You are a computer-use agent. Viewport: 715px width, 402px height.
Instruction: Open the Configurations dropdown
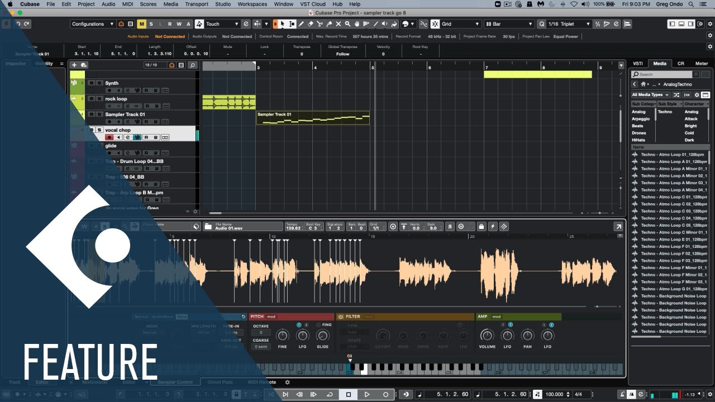pos(93,24)
